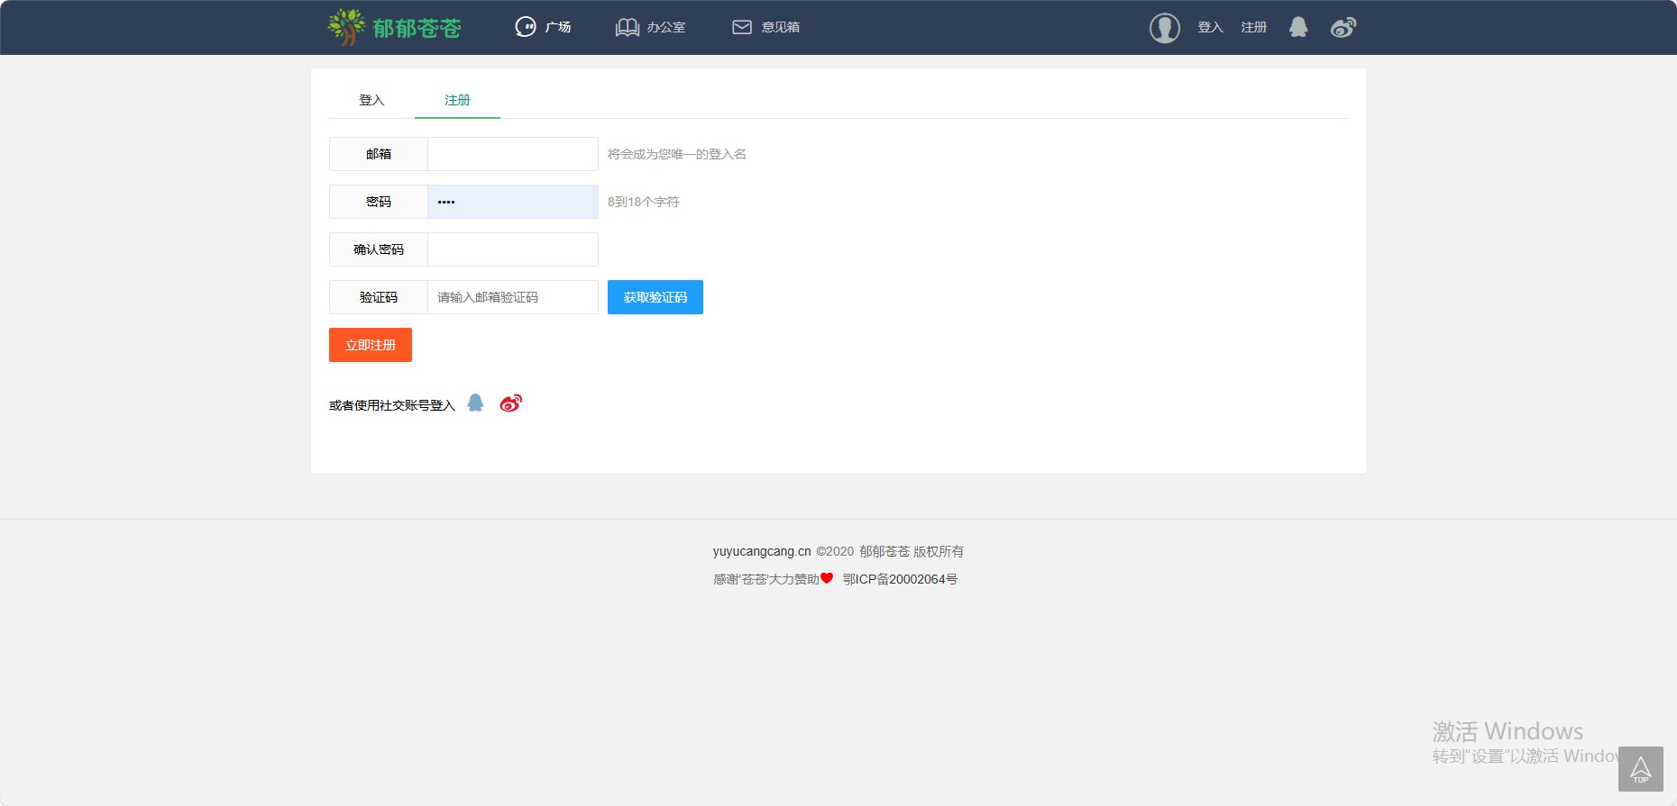Click the 将会成为您唯一的登入名 hint text

click(x=677, y=154)
